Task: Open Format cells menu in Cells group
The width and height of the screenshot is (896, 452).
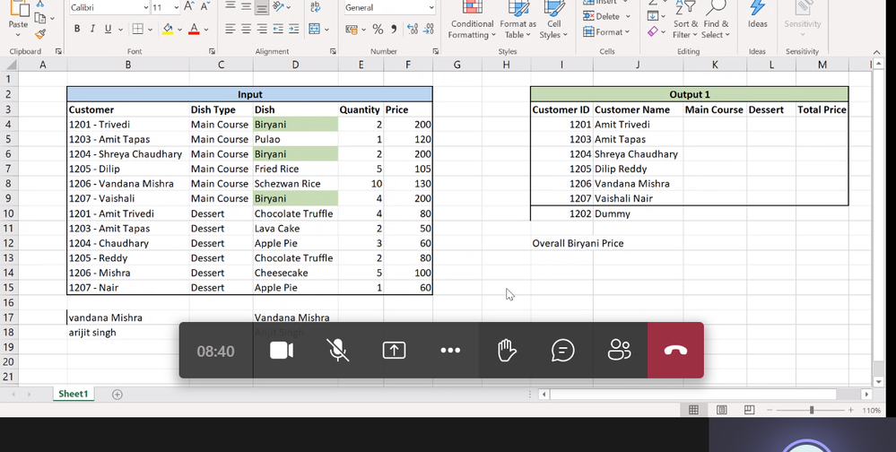Action: coord(606,32)
